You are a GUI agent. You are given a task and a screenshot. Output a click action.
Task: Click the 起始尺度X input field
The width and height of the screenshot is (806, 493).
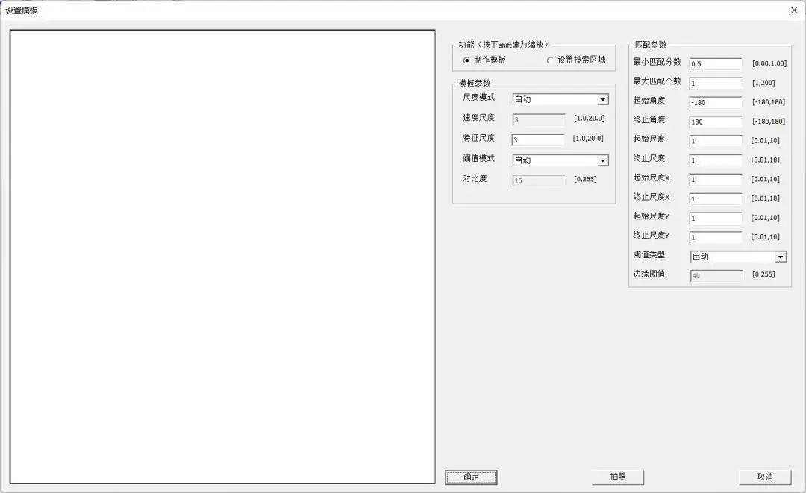point(715,180)
